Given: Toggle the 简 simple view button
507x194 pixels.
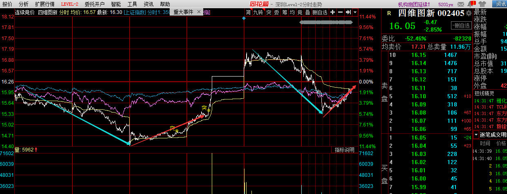Looking at the screenshot, I should [248, 12].
